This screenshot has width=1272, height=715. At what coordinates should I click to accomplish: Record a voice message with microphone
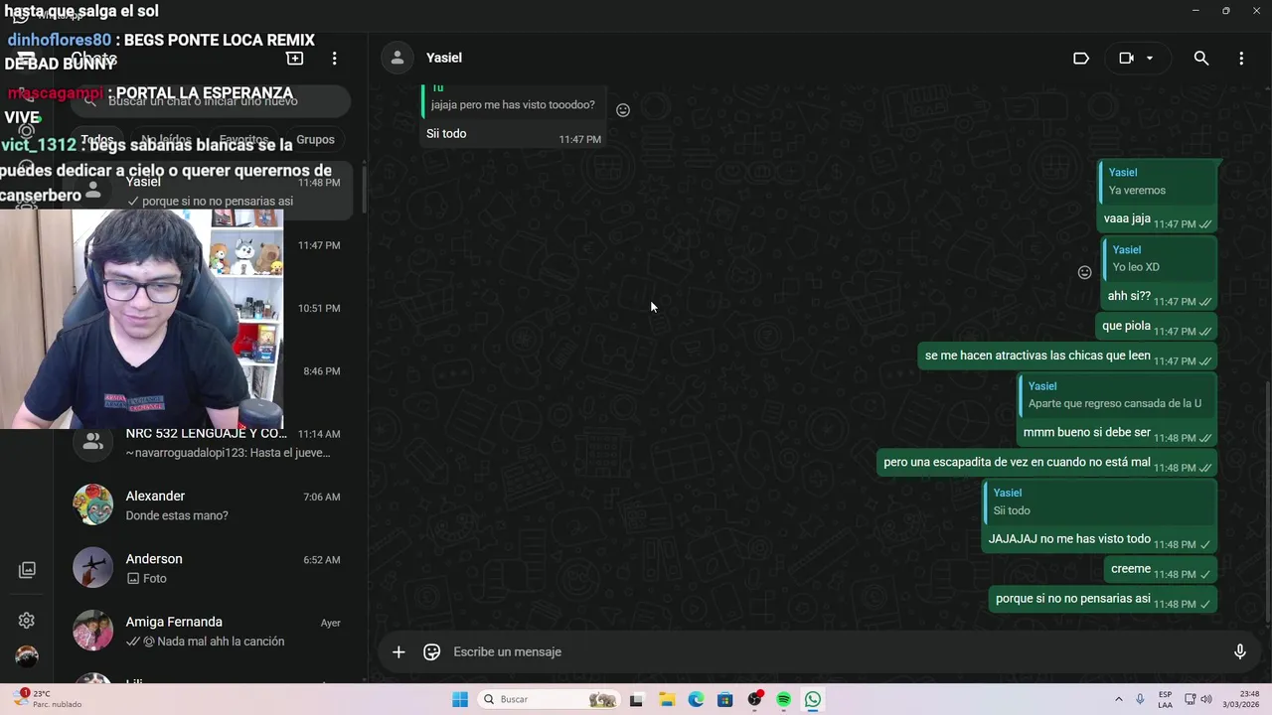coord(1240,652)
